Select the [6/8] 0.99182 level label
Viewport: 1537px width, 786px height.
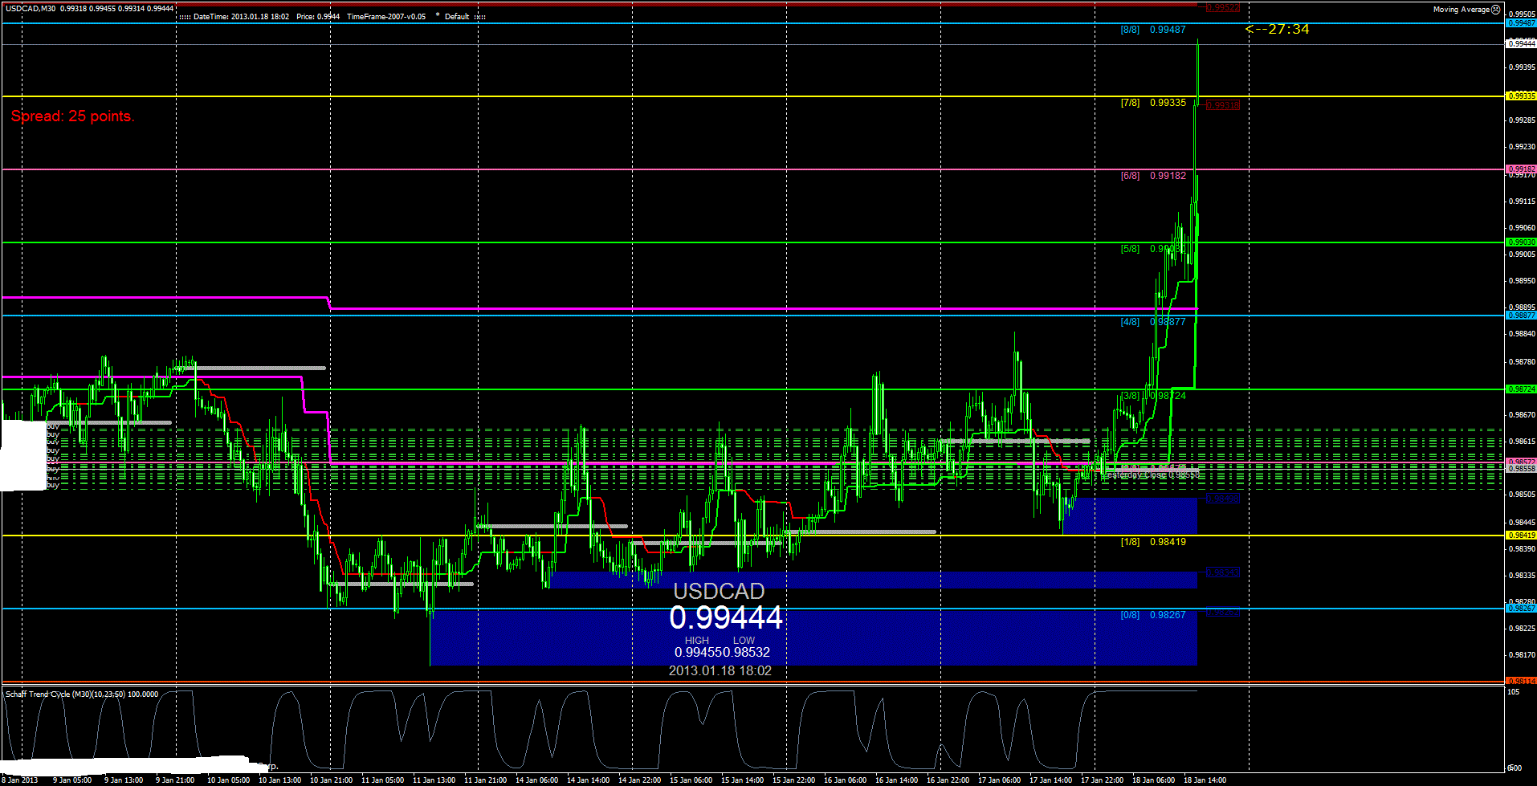[x=1153, y=176]
